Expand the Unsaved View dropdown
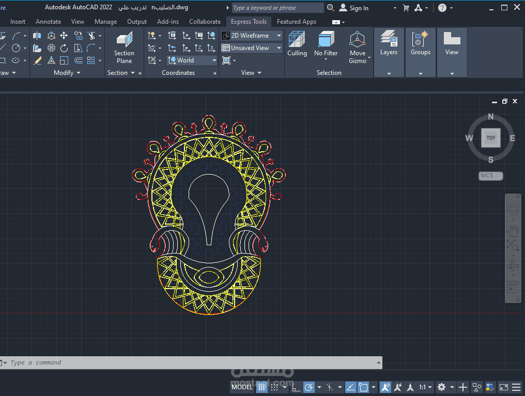 pyautogui.click(x=252, y=48)
